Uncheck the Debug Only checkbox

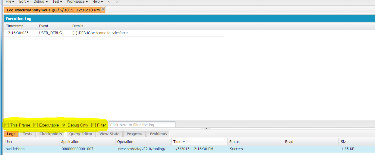(64, 125)
